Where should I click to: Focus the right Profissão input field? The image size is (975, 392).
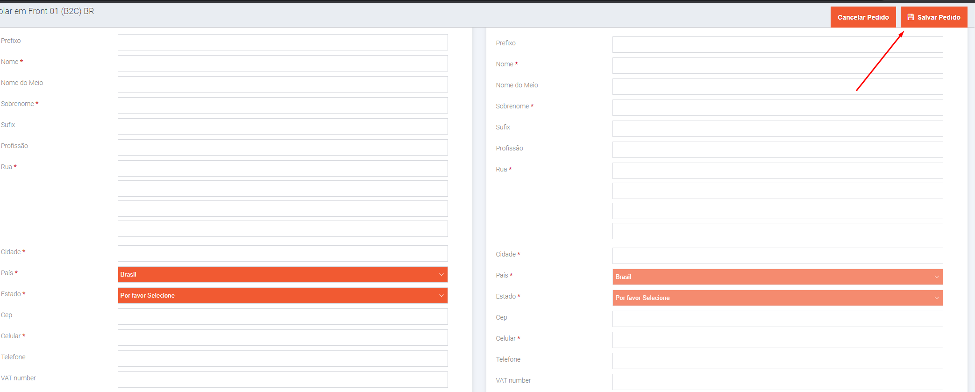point(777,150)
